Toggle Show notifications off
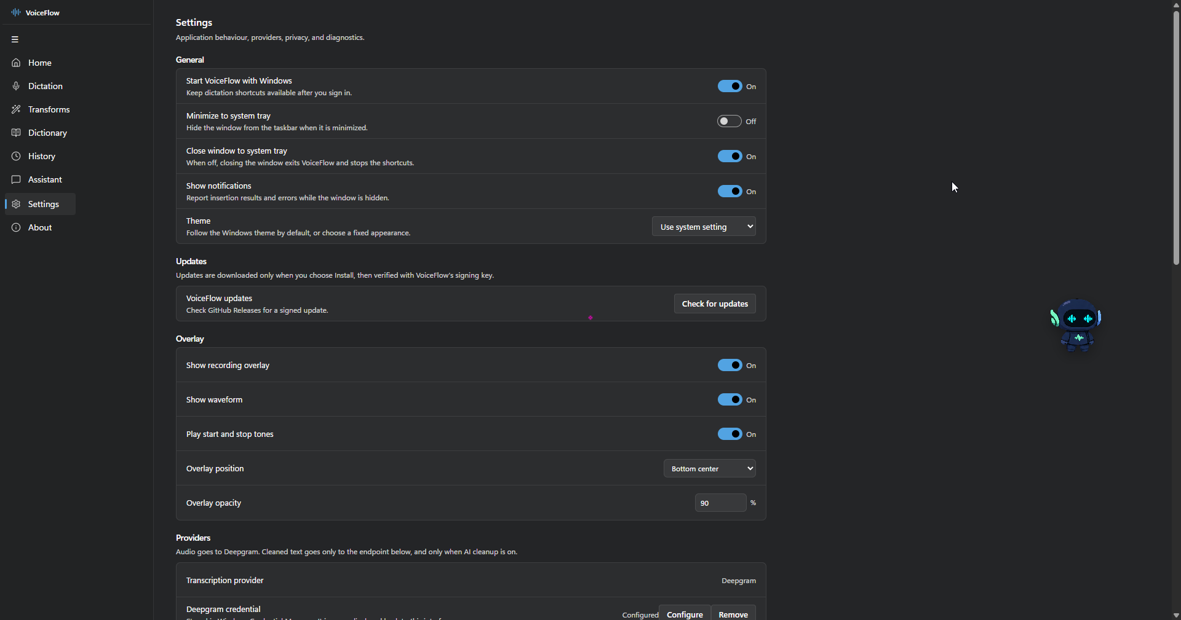 click(x=730, y=191)
